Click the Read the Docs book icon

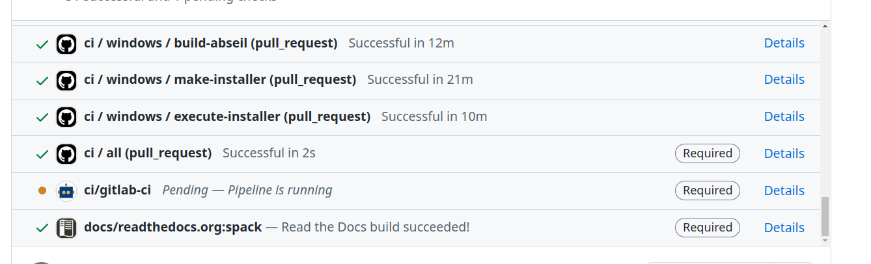click(x=66, y=228)
